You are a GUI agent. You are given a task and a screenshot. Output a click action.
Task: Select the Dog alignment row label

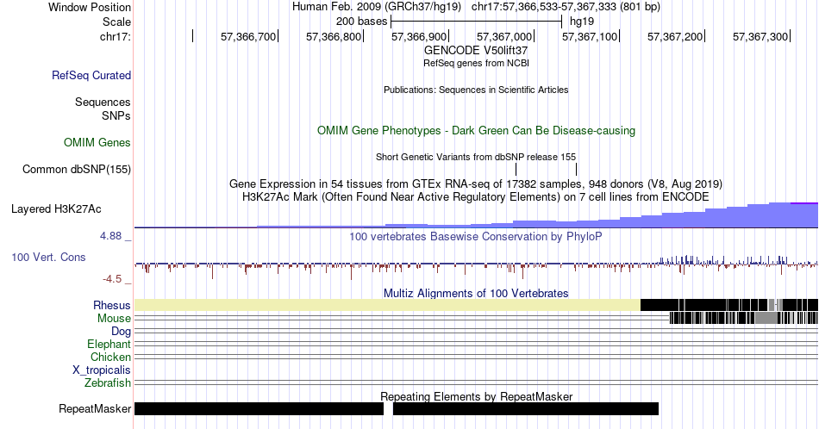pos(121,332)
